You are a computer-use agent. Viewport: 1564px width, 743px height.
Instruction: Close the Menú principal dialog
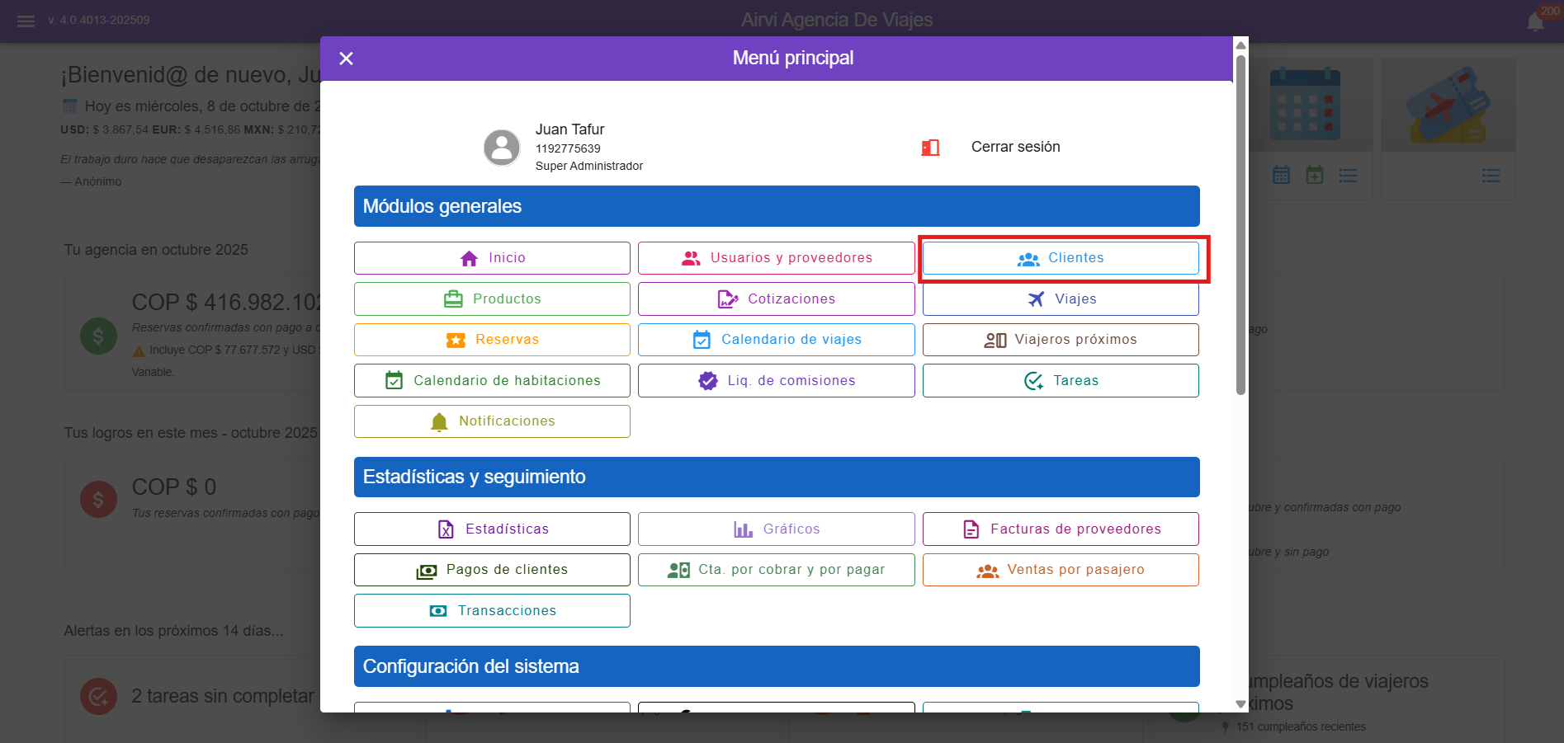coord(346,59)
